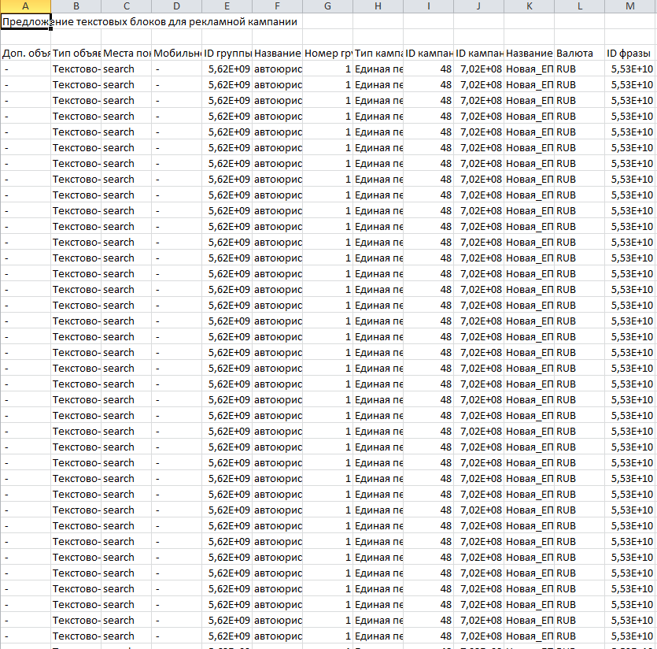
Task: Select column B header
Action: coord(76,6)
